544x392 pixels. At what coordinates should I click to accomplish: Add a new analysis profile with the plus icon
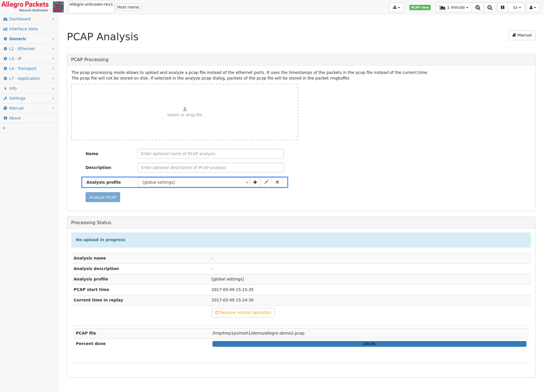255,182
